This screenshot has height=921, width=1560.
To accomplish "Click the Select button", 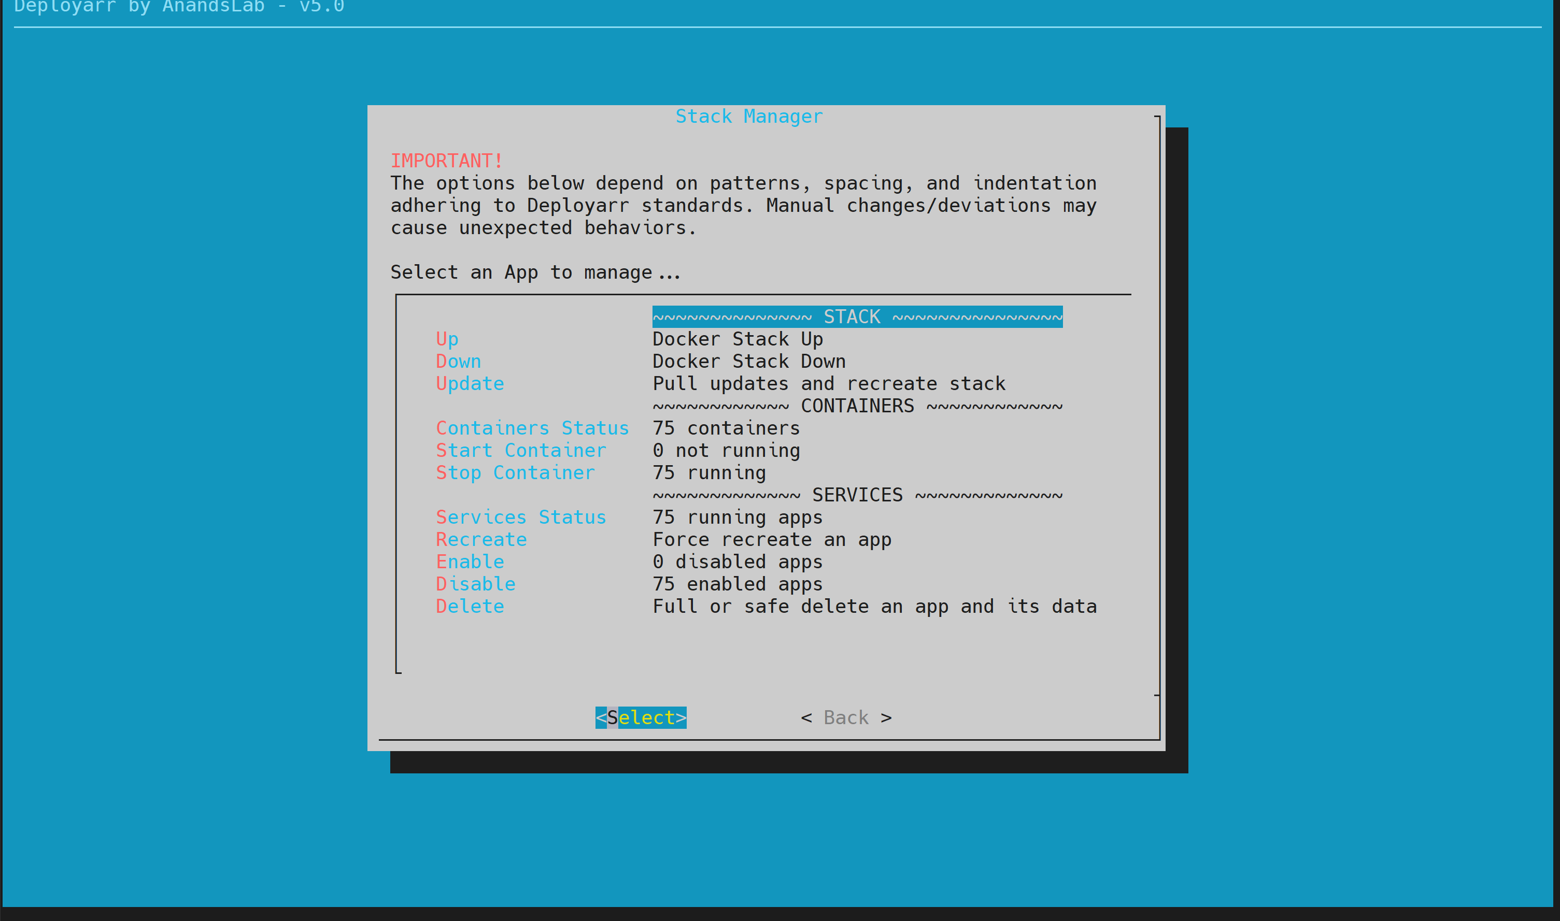I will [641, 717].
